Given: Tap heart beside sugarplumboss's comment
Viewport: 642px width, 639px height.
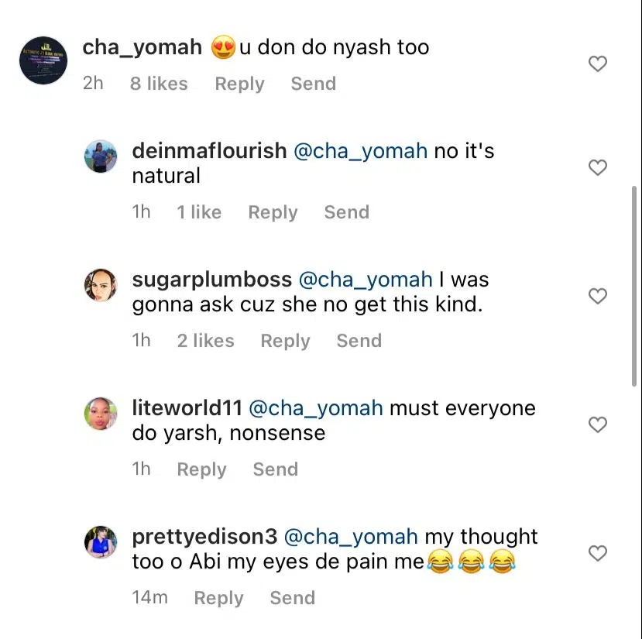Looking at the screenshot, I should pyautogui.click(x=597, y=296).
